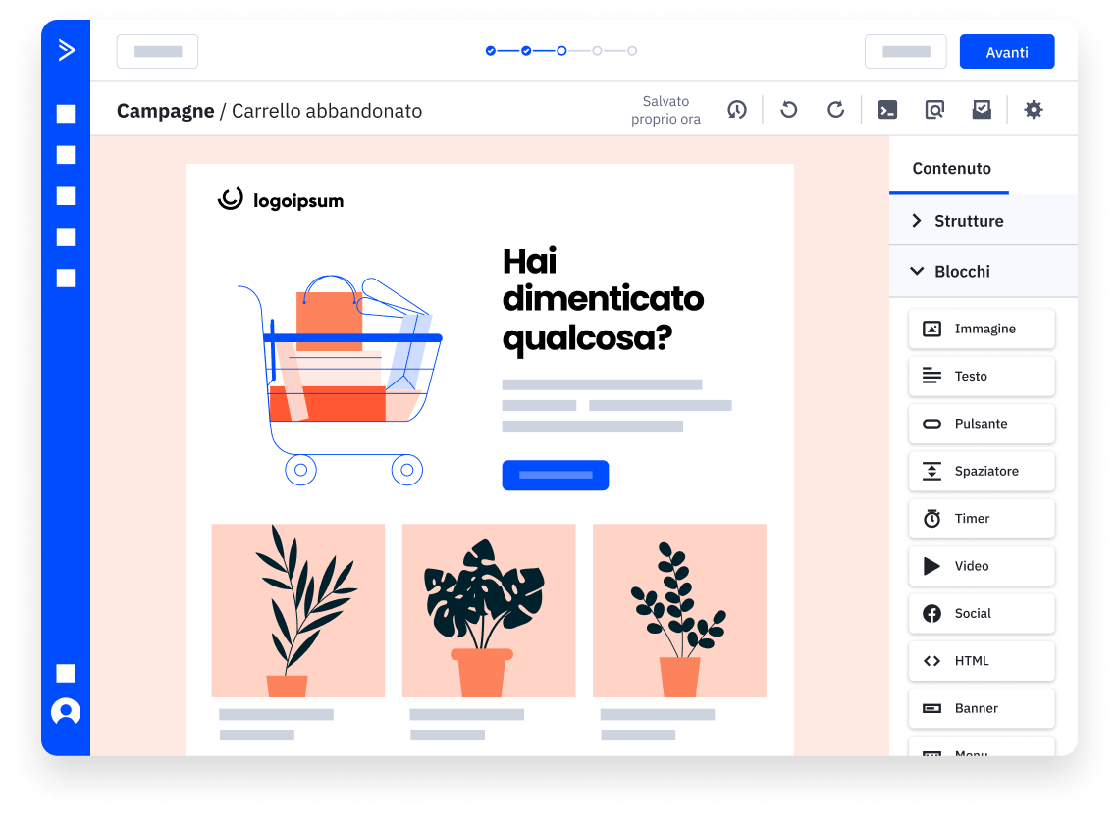Add a Spaziatore block
Screen dimensions: 1117x815
pyautogui.click(x=982, y=471)
